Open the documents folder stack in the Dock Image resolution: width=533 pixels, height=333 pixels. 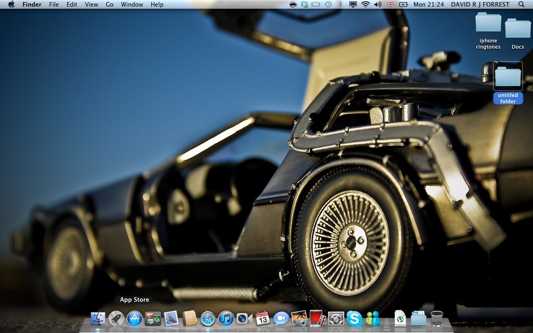pos(418,318)
